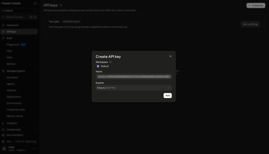269x154 pixels.
Task: Click Set up billing button
Action: point(250,24)
